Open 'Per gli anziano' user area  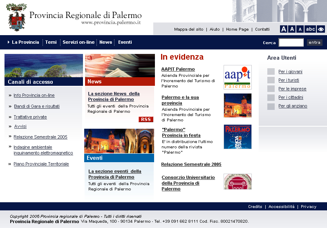[293, 106]
